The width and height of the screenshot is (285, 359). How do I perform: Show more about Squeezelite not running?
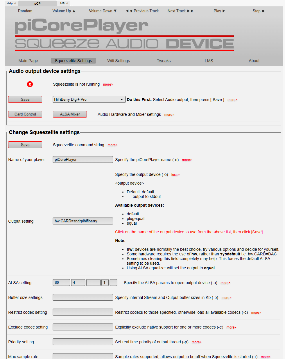pyautogui.click(x=108, y=84)
